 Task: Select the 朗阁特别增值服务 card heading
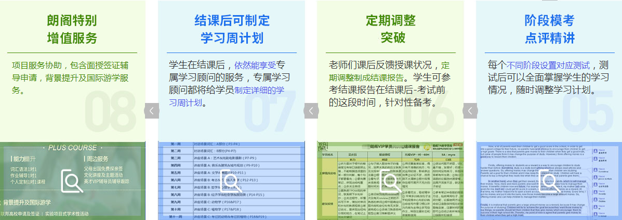[72, 29]
